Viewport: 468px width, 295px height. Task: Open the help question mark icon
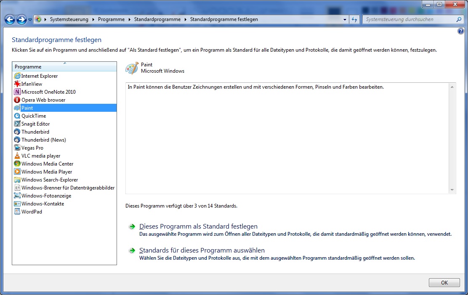460,32
